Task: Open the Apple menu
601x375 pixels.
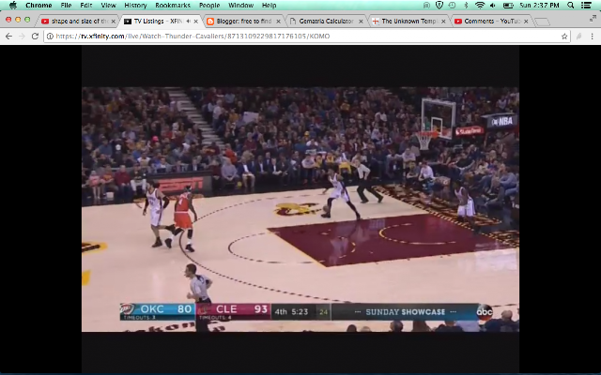Action: click(13, 6)
